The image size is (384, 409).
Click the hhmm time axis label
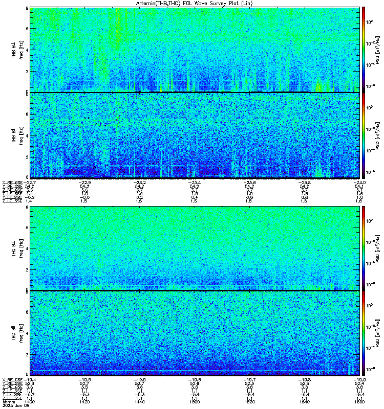(x=9, y=402)
